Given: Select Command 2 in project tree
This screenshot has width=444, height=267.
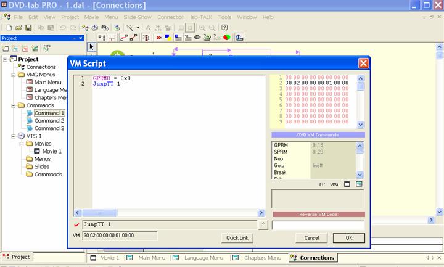Looking at the screenshot, I should pos(49,121).
